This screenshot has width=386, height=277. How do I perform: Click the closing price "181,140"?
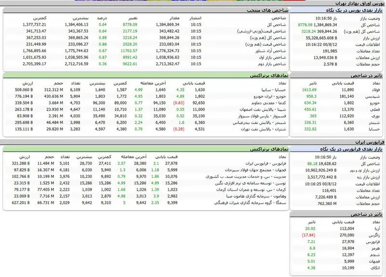(x=346, y=97)
